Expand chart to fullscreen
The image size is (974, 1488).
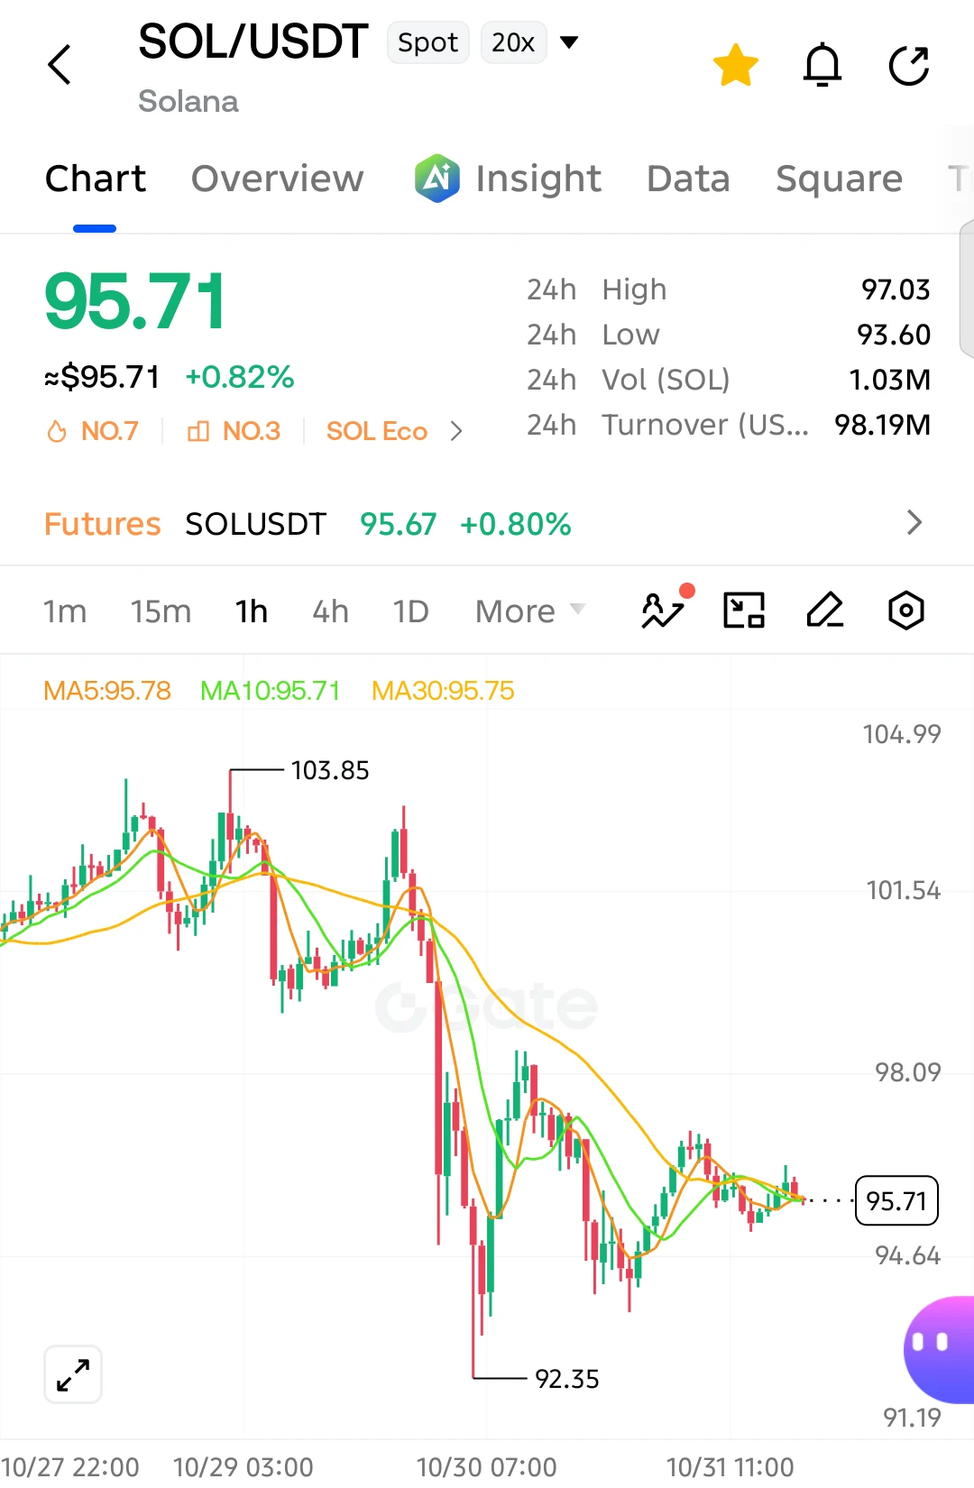[73, 1374]
